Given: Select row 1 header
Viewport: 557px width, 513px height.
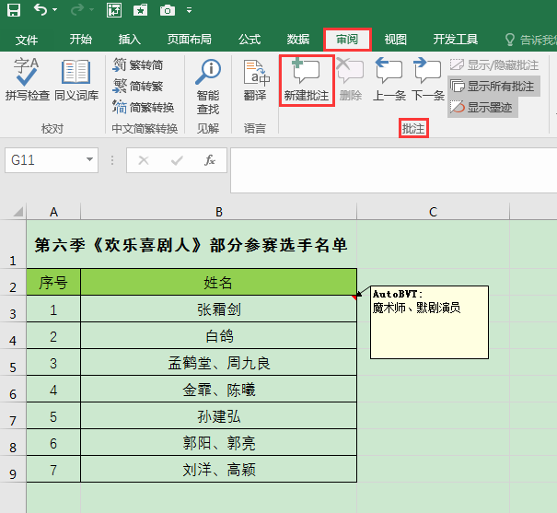Looking at the screenshot, I should tap(13, 244).
